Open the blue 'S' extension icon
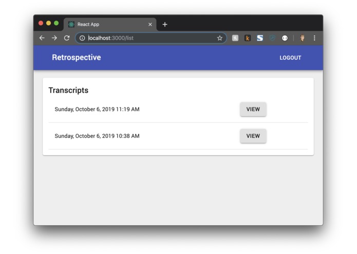357x254 pixels. pos(260,38)
